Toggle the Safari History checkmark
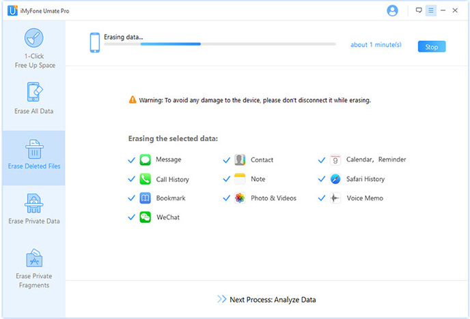Viewport: 470px width, 319px height. 322,179
